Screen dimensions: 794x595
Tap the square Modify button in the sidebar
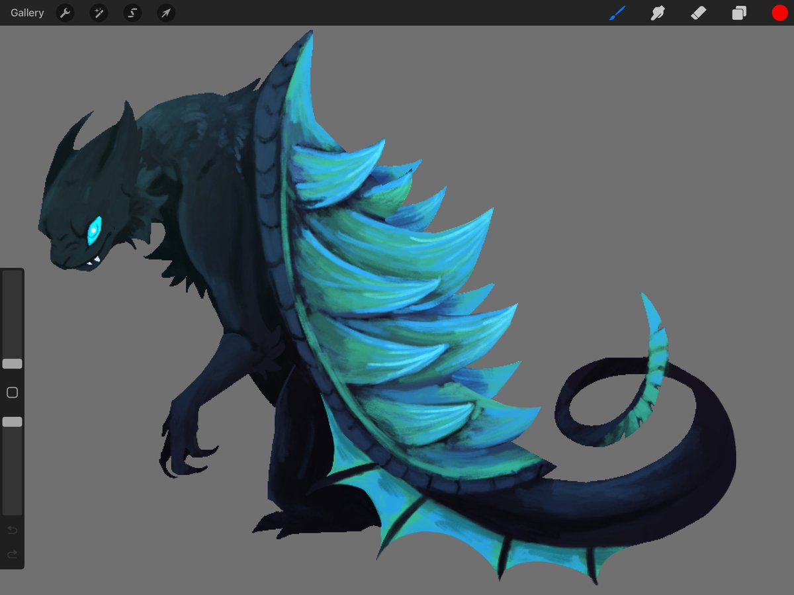point(12,392)
